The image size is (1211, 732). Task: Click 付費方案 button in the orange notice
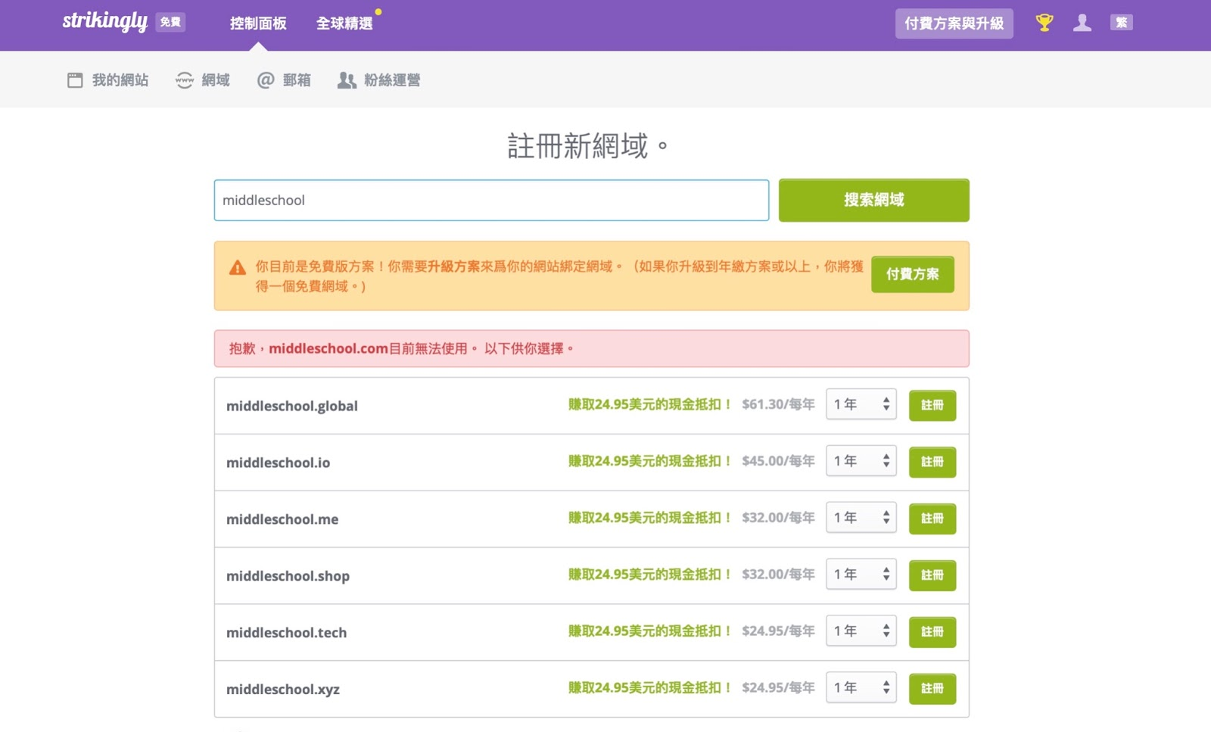click(912, 274)
